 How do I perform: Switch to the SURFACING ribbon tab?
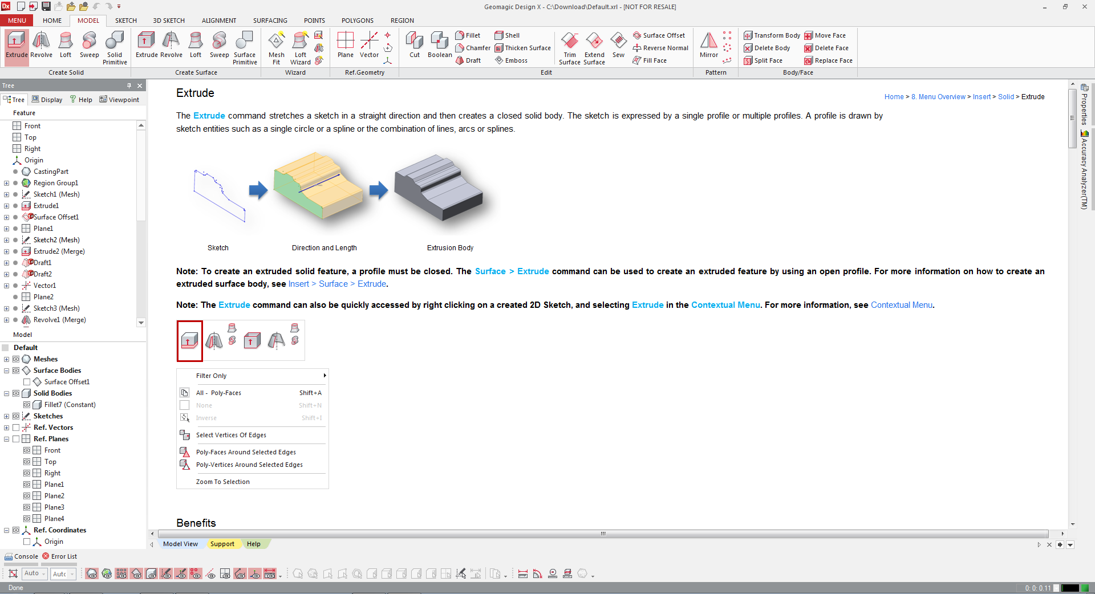(x=270, y=21)
